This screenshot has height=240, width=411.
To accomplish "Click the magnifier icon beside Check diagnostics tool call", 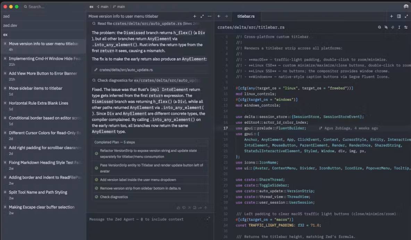I will pyautogui.click(x=94, y=80).
